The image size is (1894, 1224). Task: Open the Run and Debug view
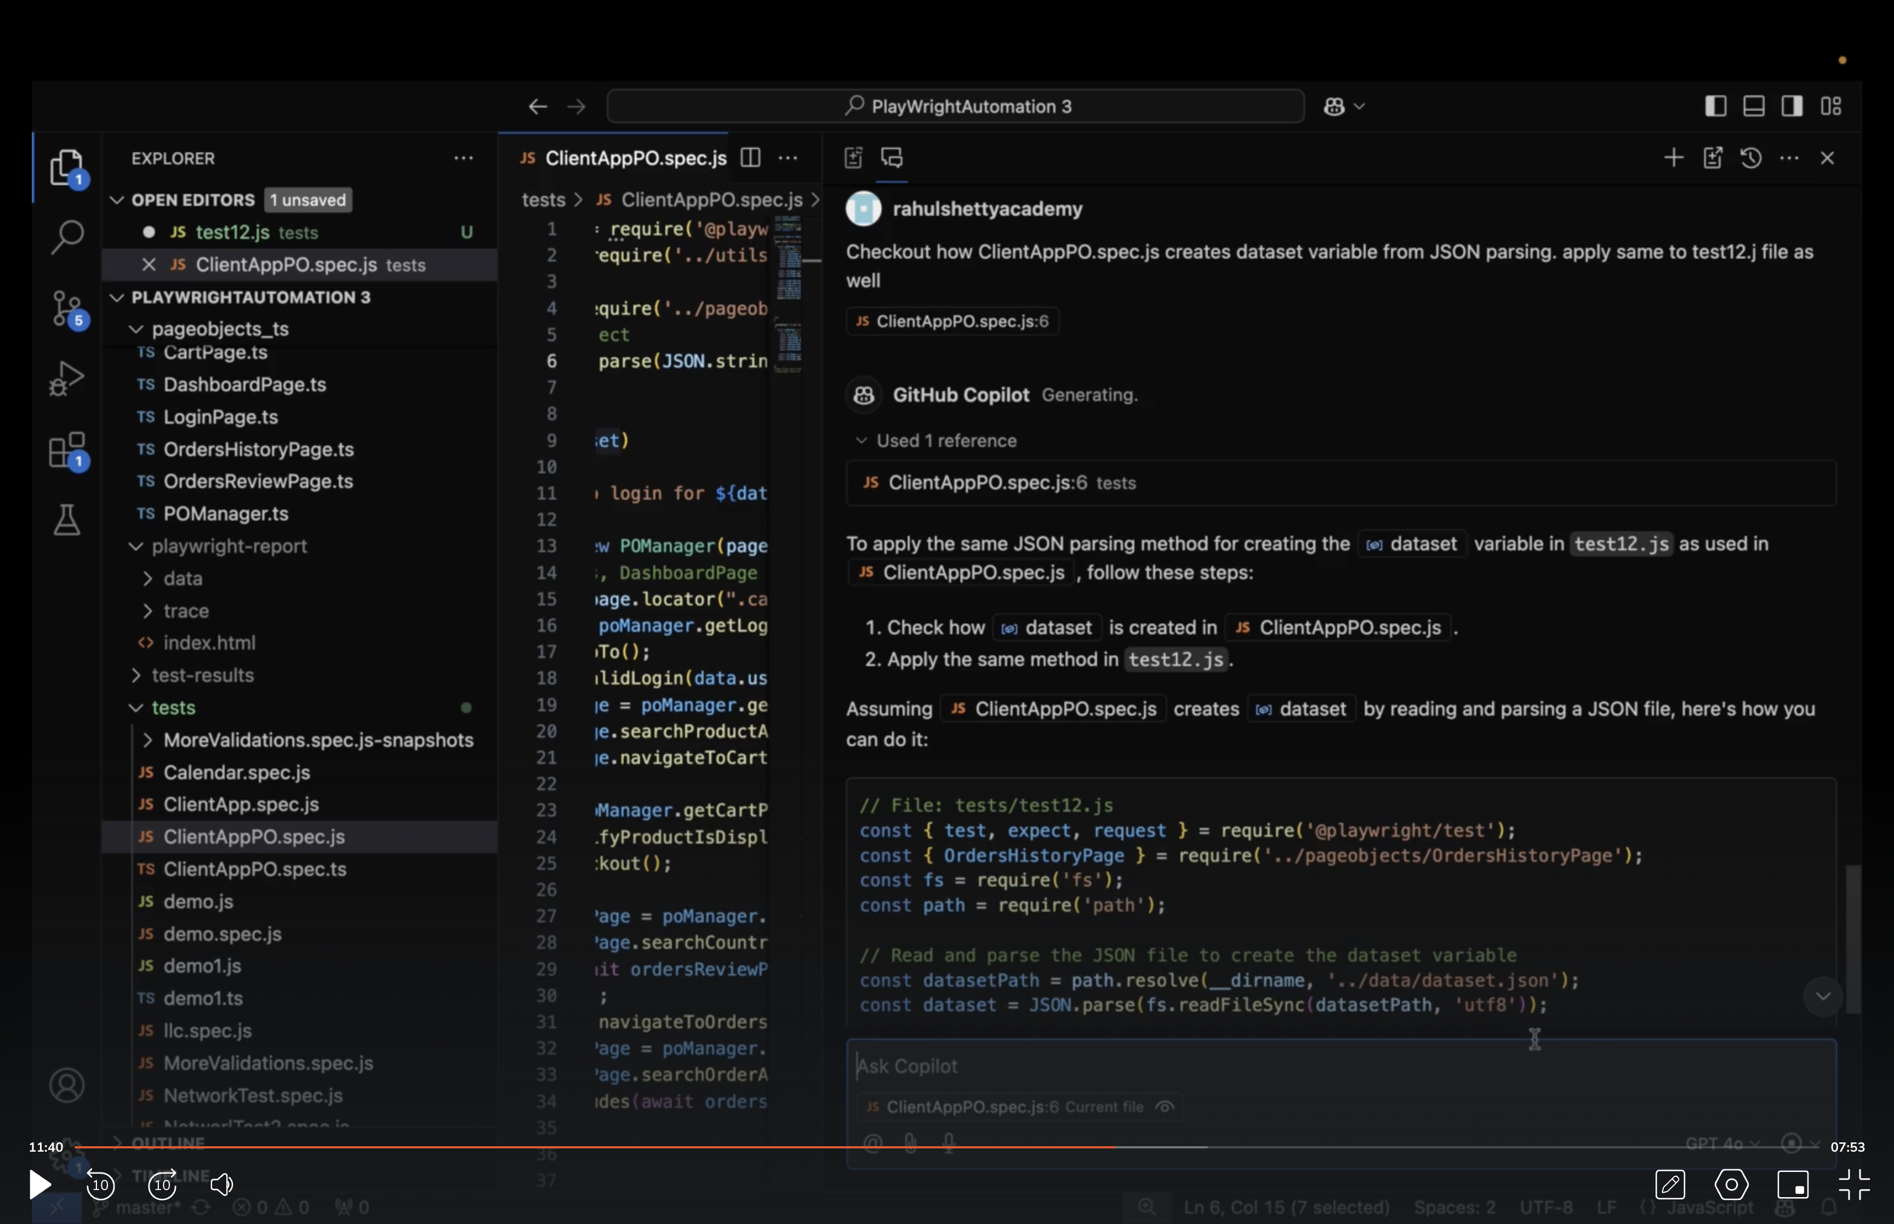[67, 379]
